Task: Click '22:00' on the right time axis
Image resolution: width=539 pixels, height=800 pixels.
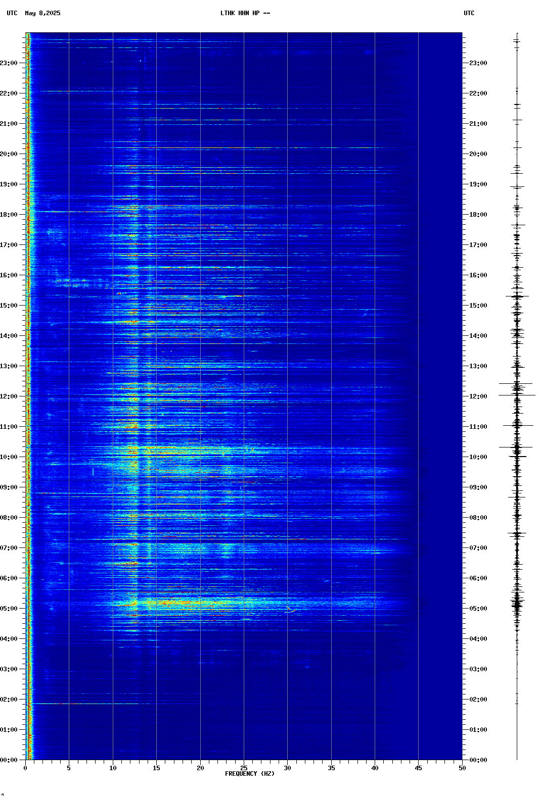Action: pos(478,93)
